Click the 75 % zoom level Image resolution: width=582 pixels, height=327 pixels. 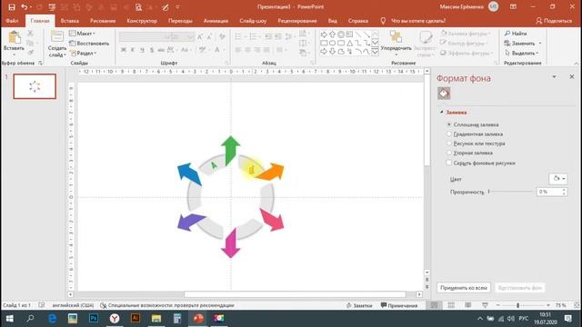point(560,305)
